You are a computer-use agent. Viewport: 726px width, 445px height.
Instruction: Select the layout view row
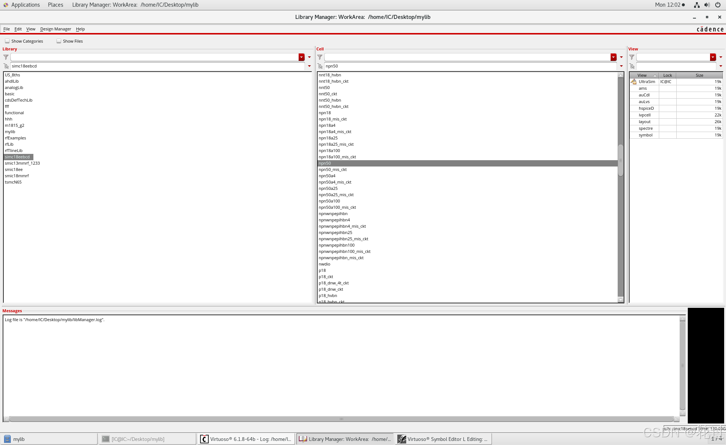(645, 122)
